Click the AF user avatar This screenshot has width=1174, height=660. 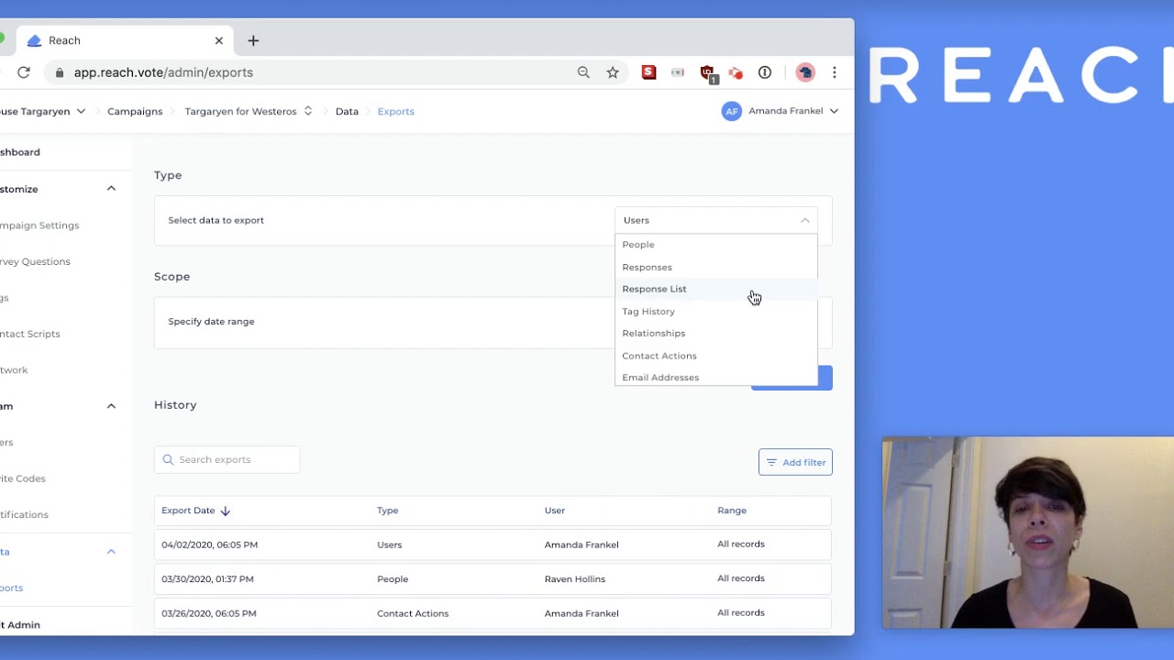(x=731, y=111)
